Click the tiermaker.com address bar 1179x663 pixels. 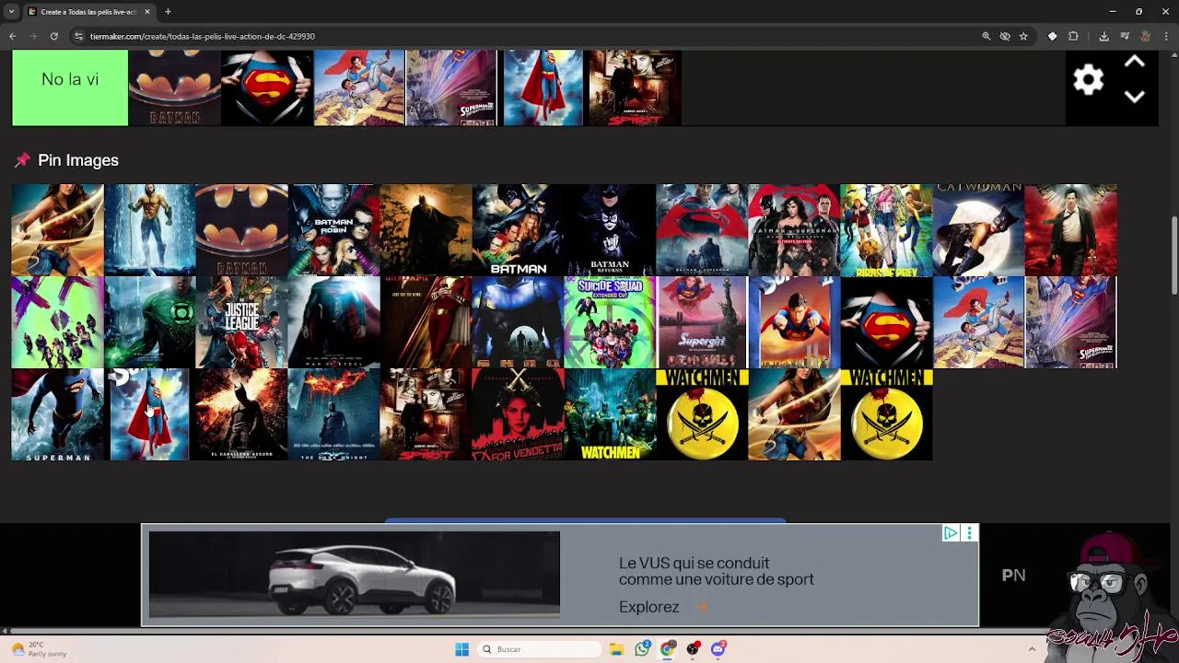coord(525,36)
